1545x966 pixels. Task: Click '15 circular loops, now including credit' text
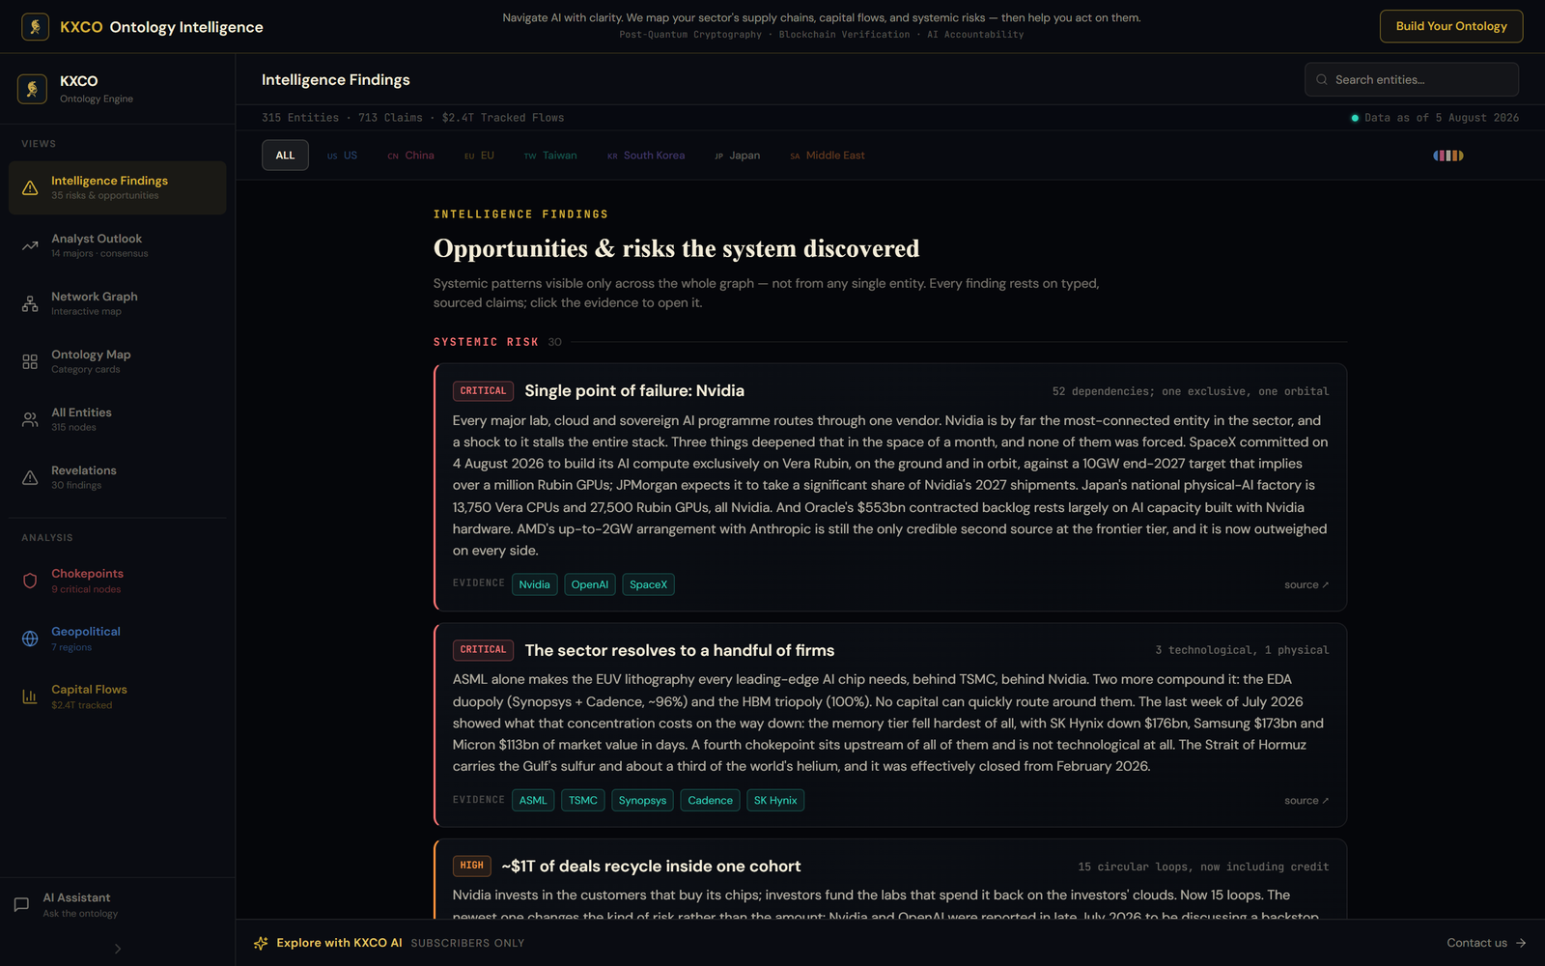point(1203,867)
